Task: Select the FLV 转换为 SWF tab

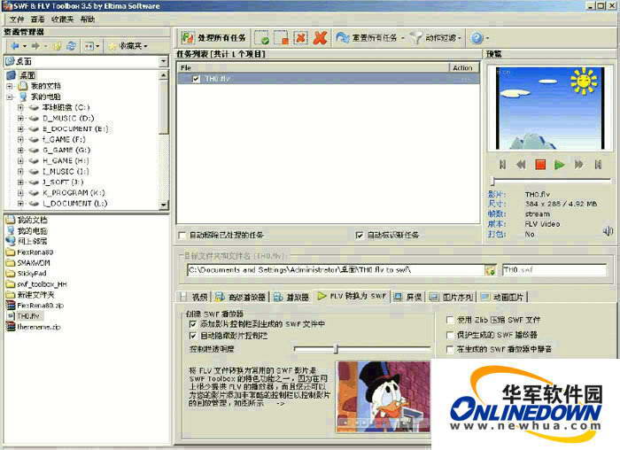Action: click(x=352, y=296)
